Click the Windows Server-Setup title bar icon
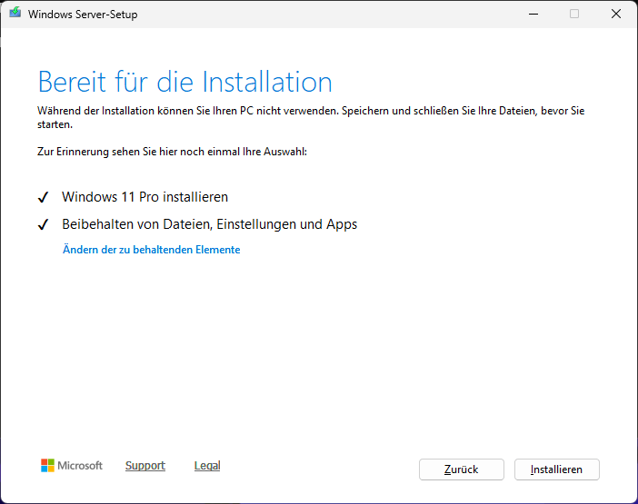This screenshot has height=504, width=638. click(15, 13)
